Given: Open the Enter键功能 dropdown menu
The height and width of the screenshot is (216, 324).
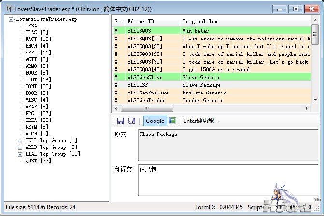Looking at the screenshot, I should click(201, 121).
